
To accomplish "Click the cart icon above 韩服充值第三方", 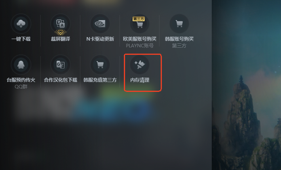I will pos(100,64).
